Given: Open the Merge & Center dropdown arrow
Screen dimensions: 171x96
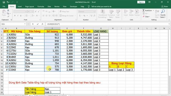Looking at the screenshot, I should pos(75,16).
